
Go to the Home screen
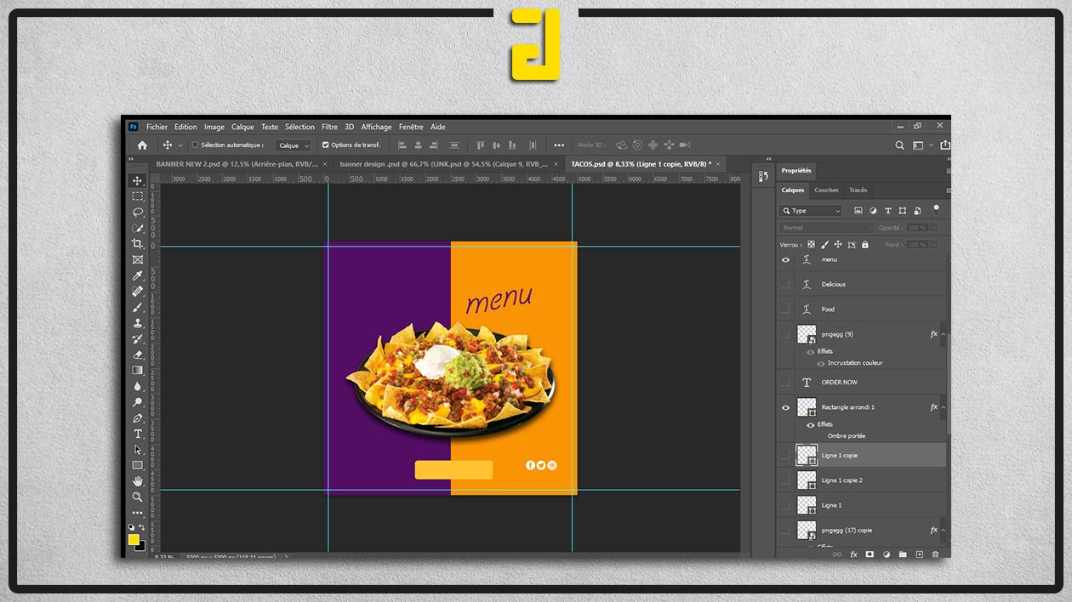coord(142,145)
